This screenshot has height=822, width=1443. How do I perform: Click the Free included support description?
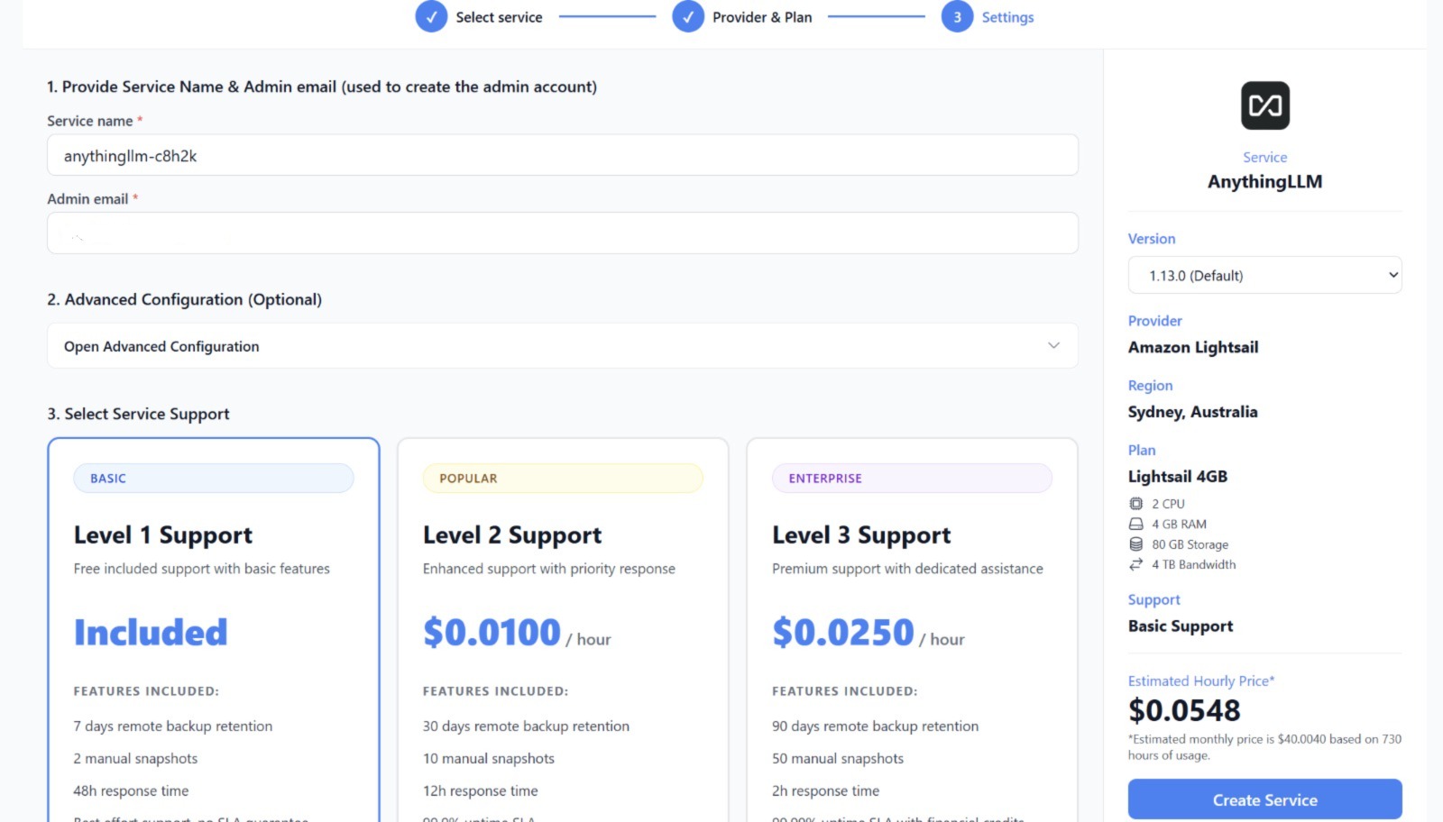coord(202,569)
